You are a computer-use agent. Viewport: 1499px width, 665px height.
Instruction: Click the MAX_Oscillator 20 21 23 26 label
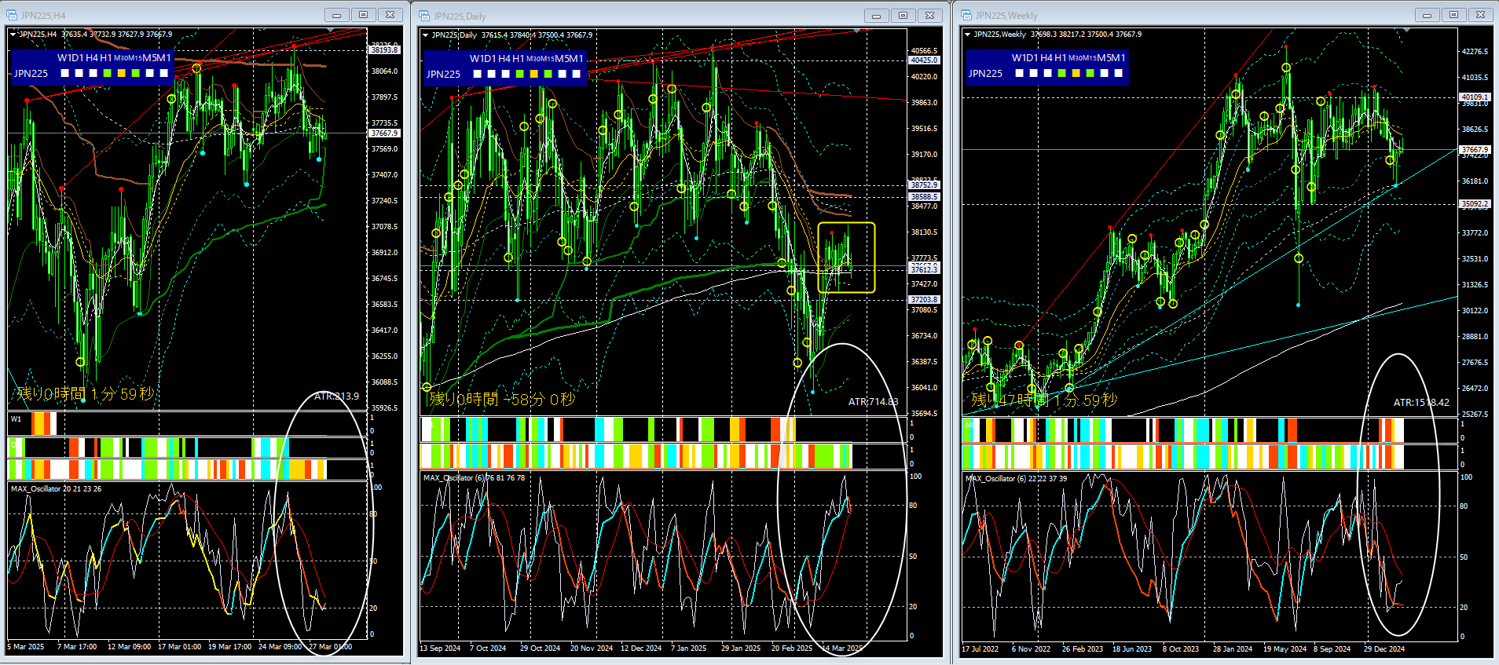56,488
